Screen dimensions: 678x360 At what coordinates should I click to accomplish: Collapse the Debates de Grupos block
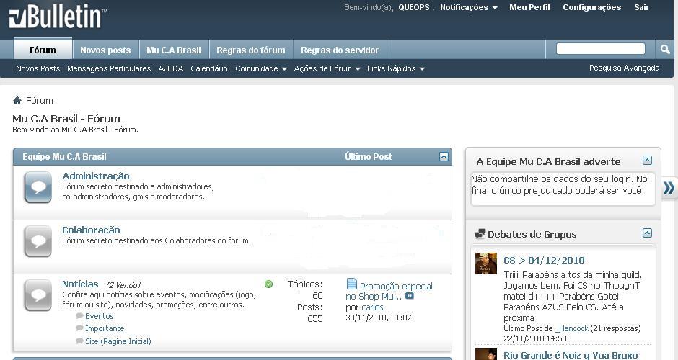point(647,233)
